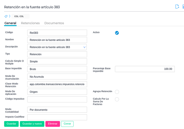The height and width of the screenshot is (129, 184).
Task: Click the empty Código Impositivo field
Action: (x=57, y=99)
